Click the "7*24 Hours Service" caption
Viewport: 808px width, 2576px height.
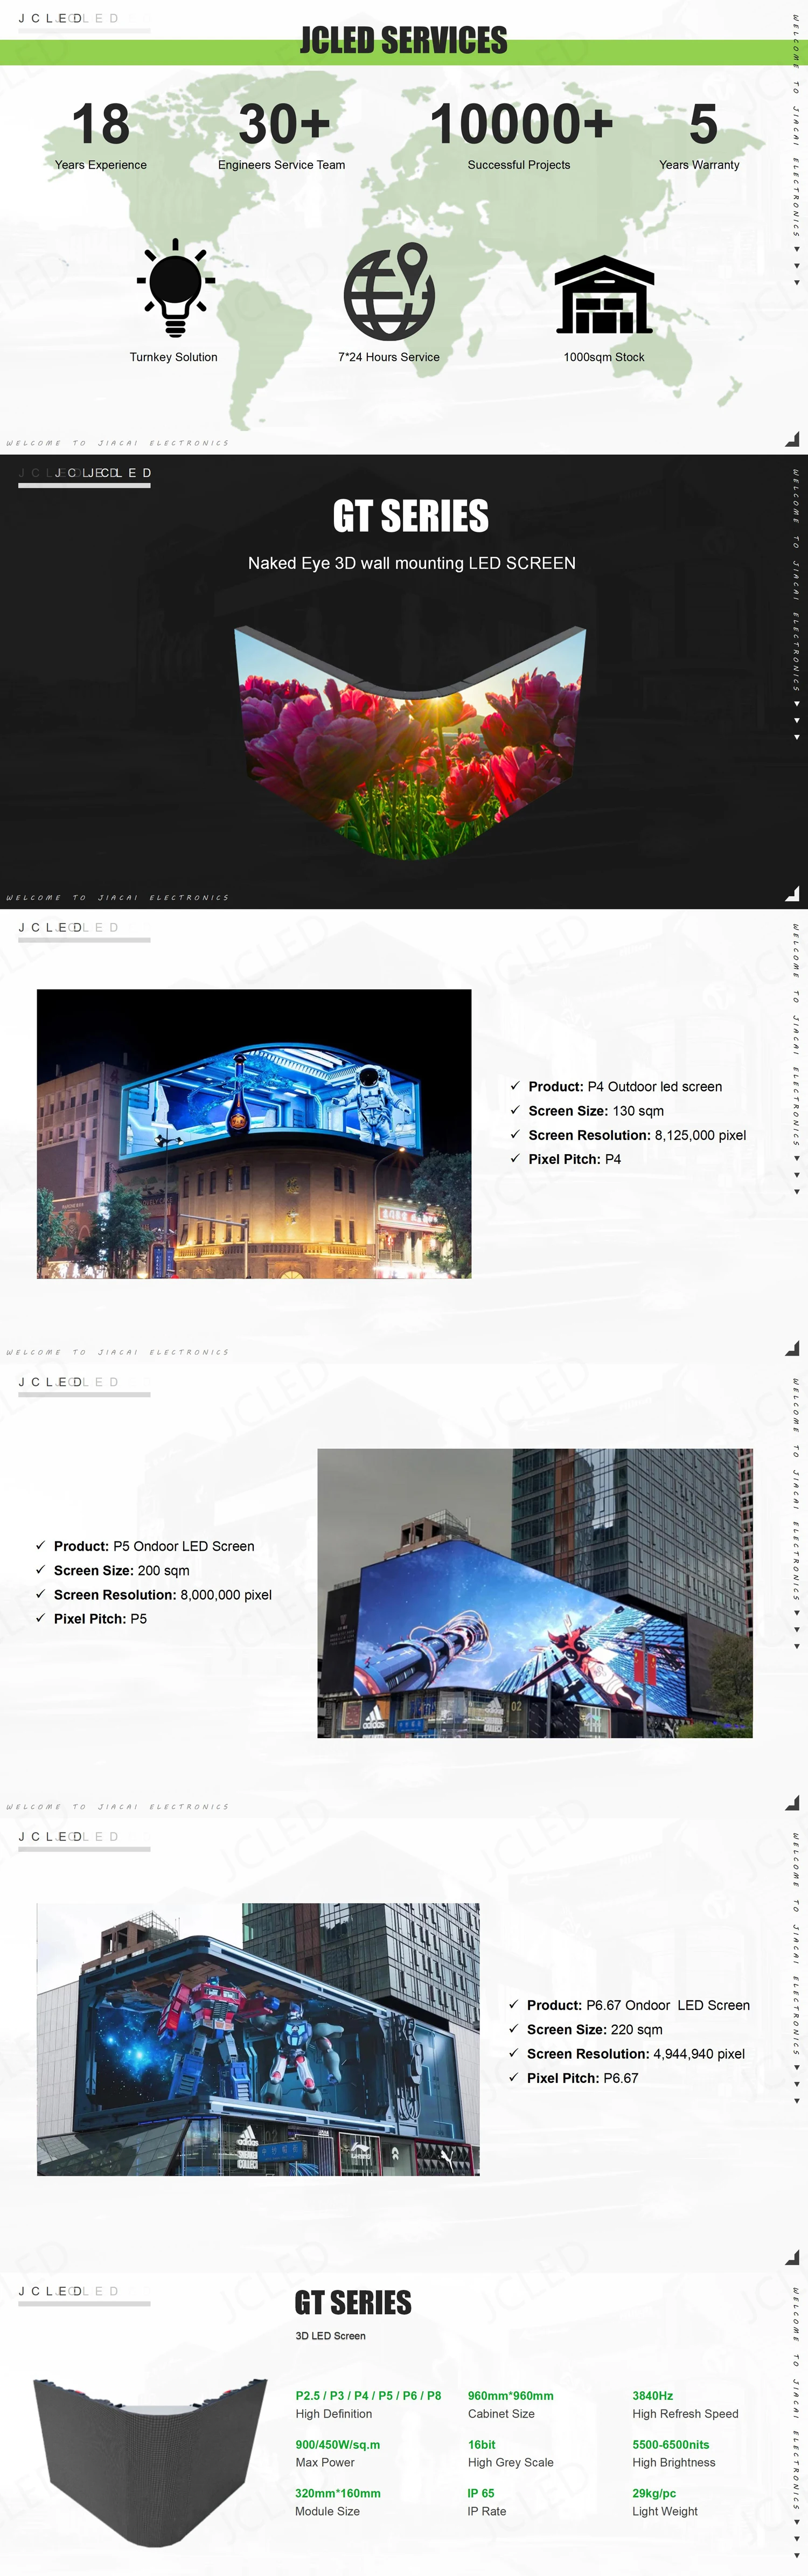[389, 357]
